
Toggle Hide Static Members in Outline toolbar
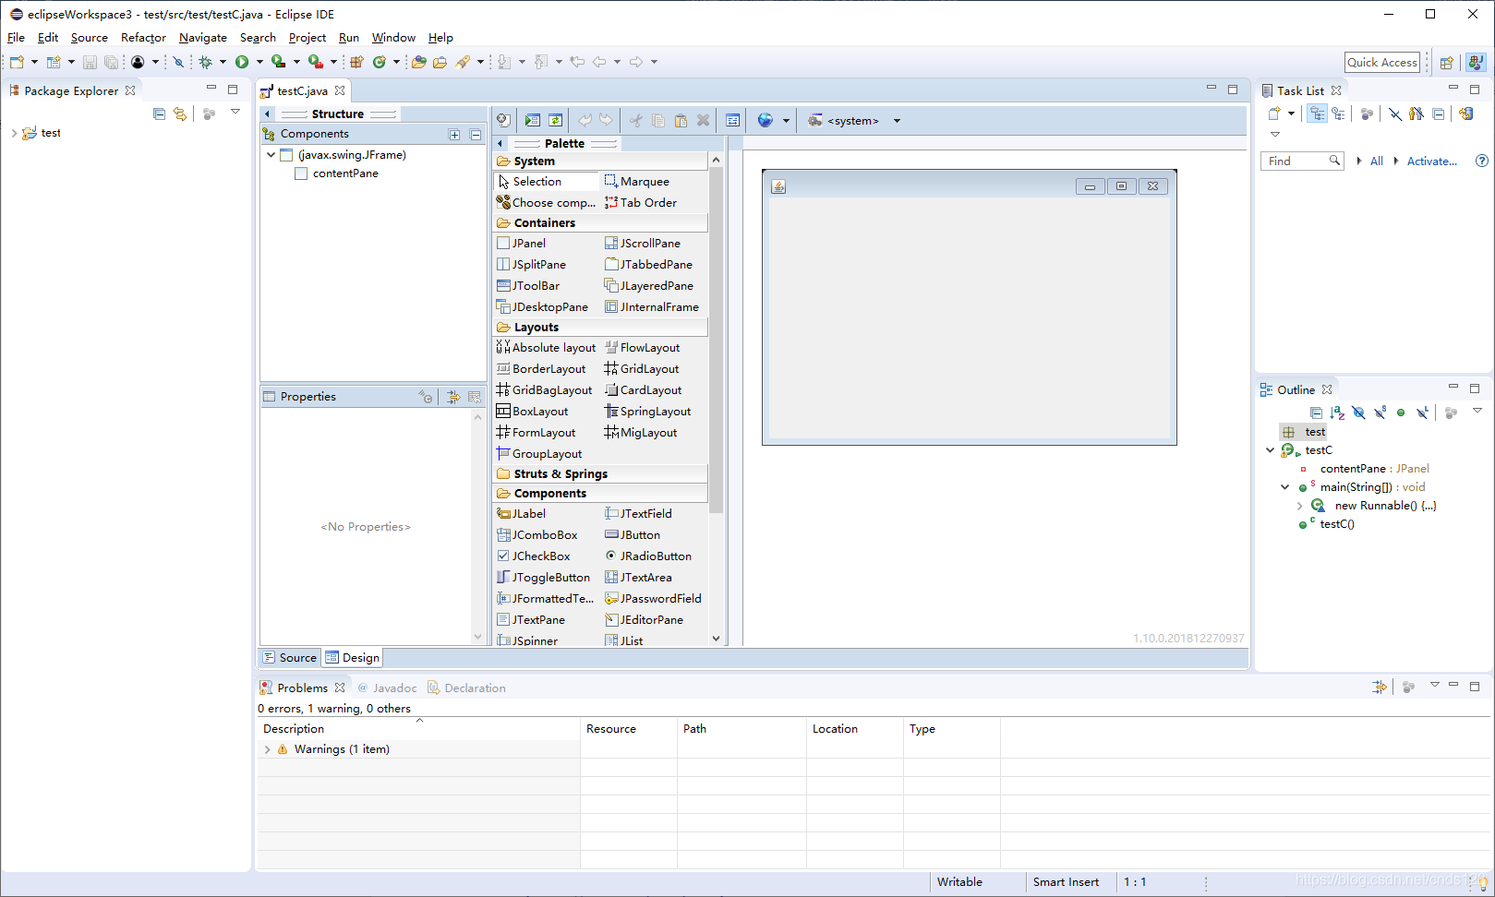point(1380,413)
